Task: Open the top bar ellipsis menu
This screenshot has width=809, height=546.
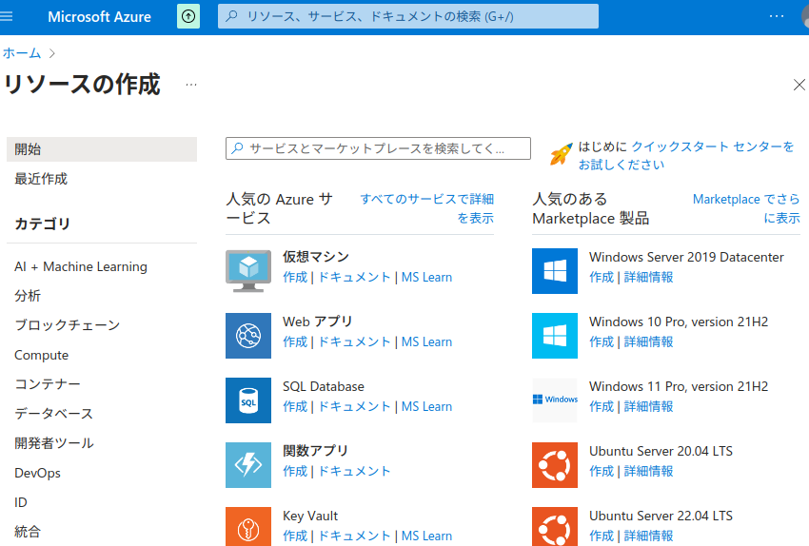Action: tap(776, 16)
